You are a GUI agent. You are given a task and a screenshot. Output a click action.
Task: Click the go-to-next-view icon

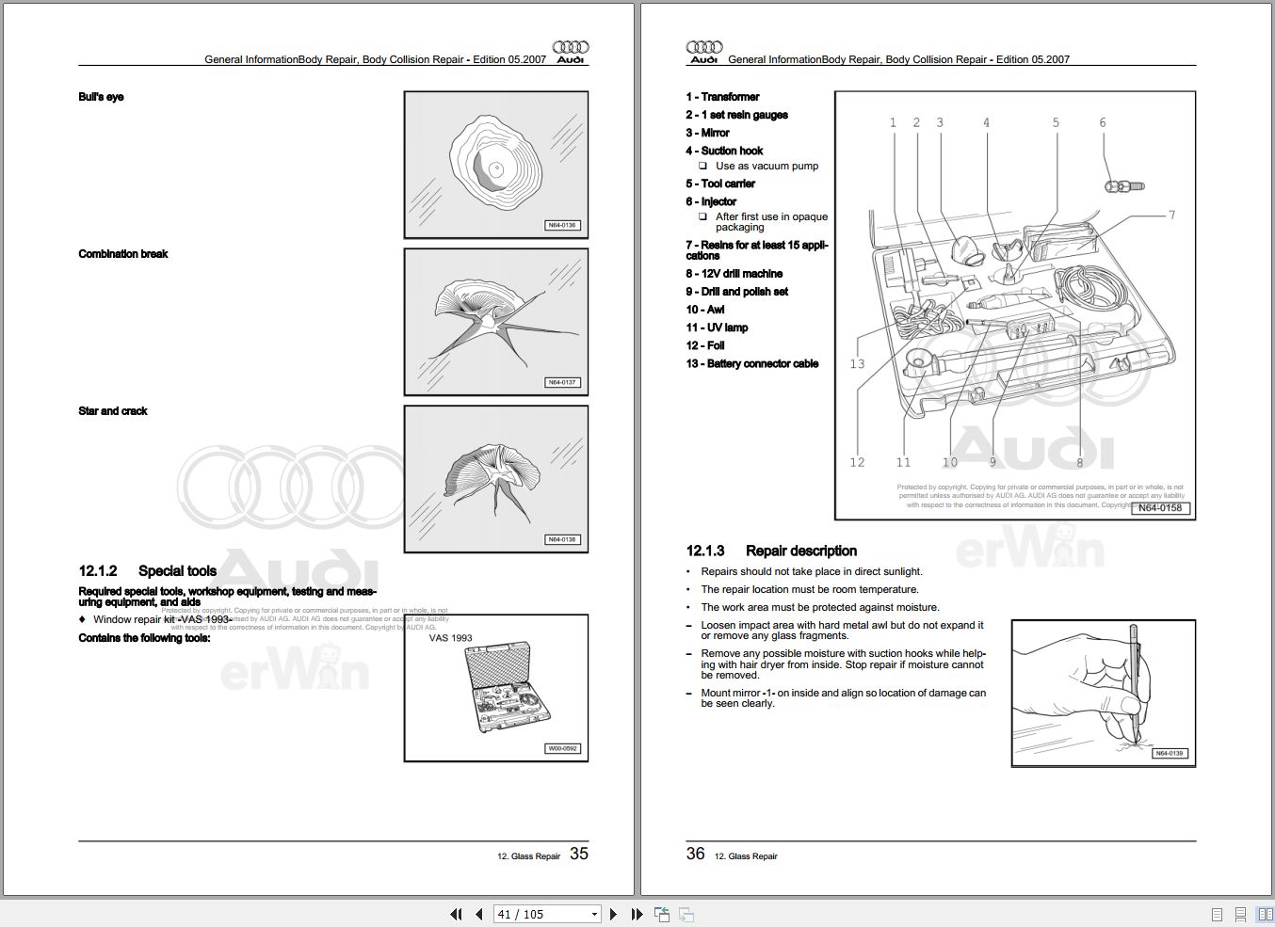[686, 914]
